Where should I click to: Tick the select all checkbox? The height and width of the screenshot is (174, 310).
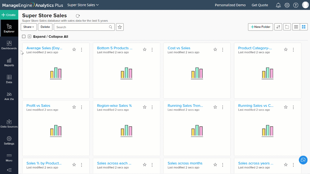pyautogui.click(x=24, y=37)
